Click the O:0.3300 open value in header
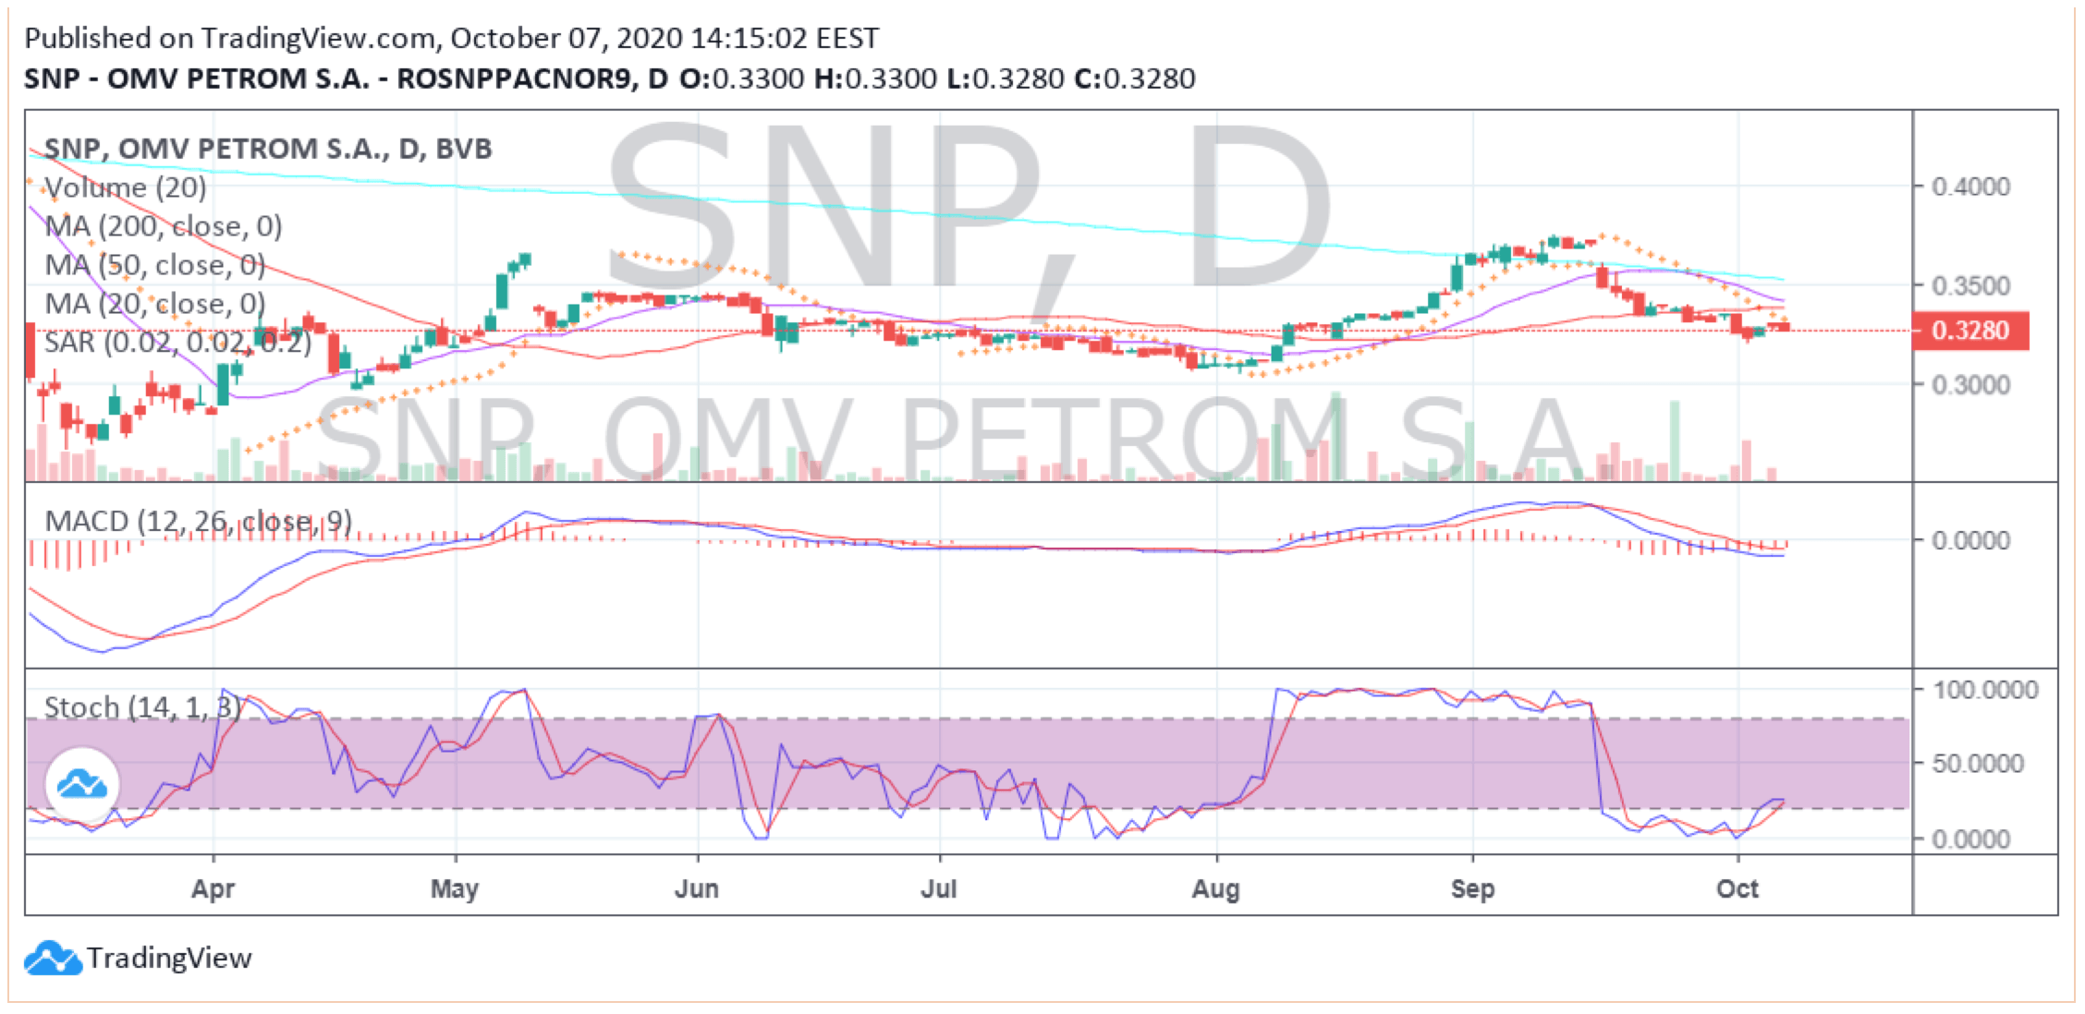 741,78
